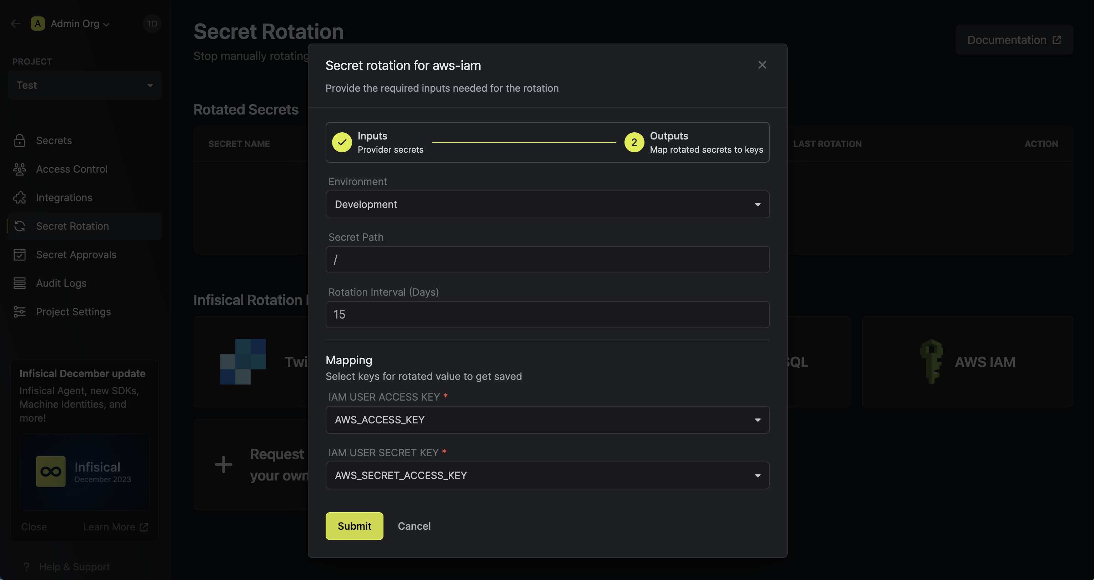Select the Outputs step number 2 circle
Screen dimensions: 1094x580
pos(634,142)
